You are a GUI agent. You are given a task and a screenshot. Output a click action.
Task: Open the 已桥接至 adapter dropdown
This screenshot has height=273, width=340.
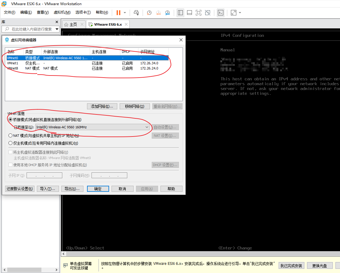(92, 127)
